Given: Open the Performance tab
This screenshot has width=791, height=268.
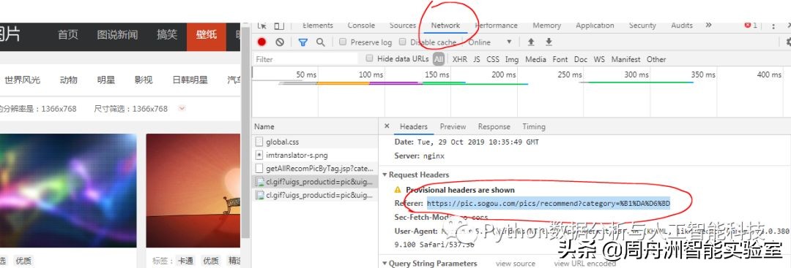Looking at the screenshot, I should click(x=497, y=25).
